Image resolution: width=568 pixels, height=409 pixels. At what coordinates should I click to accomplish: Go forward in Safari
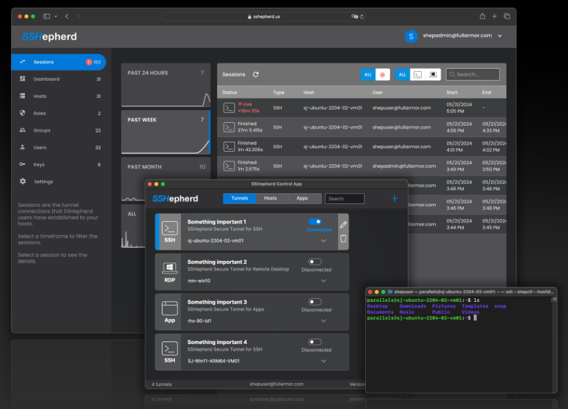point(78,16)
